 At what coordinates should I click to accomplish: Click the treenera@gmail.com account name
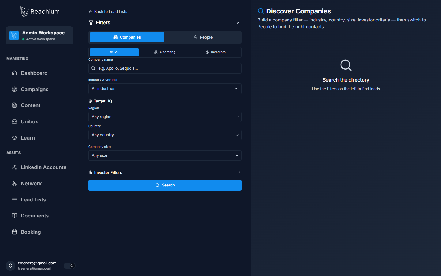tap(37, 263)
